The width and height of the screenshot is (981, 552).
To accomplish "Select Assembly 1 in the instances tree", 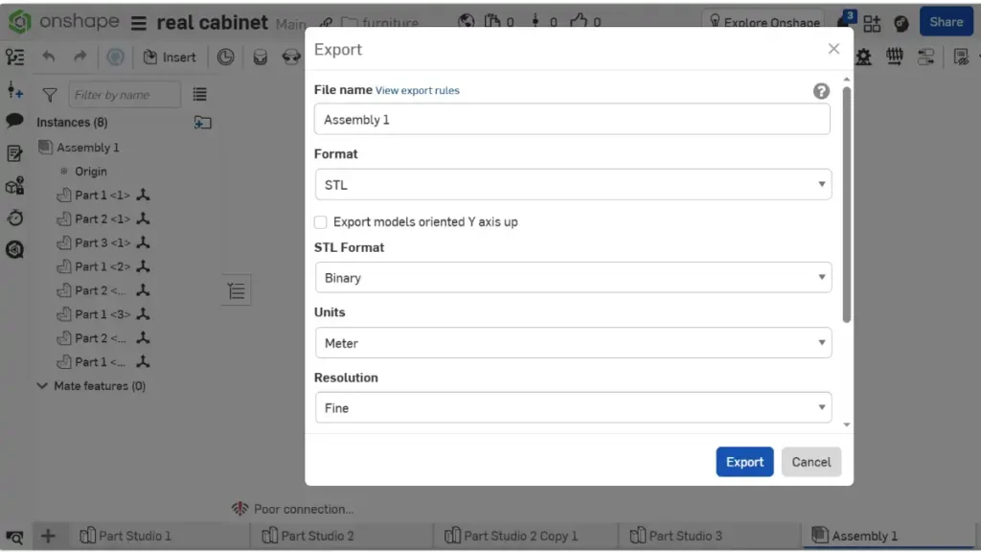I will 87,148.
